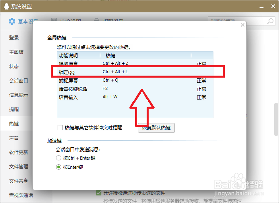Select the 按Enter键 radio option
Screen dimensions: 279x203
pyautogui.click(x=58, y=167)
